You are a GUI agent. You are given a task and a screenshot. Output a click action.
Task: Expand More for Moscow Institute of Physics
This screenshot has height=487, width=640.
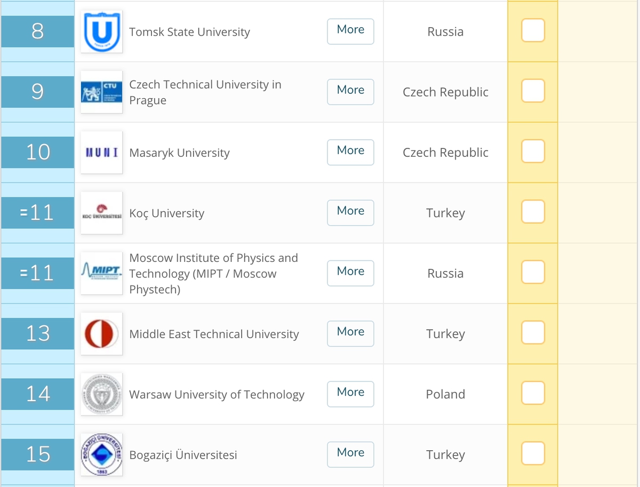(x=350, y=273)
